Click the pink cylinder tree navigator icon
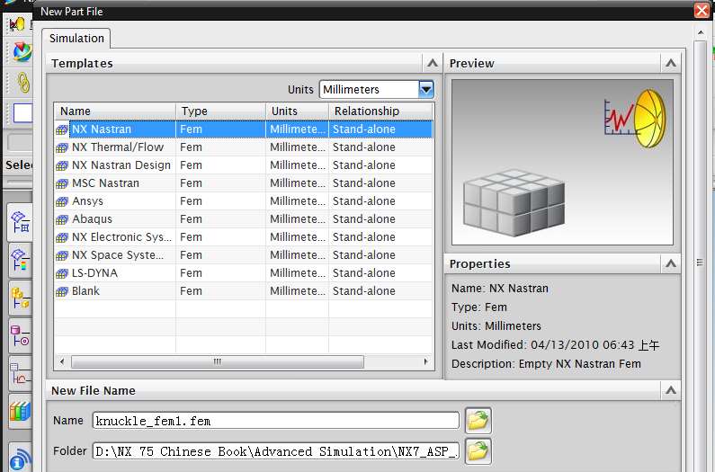This screenshot has height=472, width=715. (20, 336)
